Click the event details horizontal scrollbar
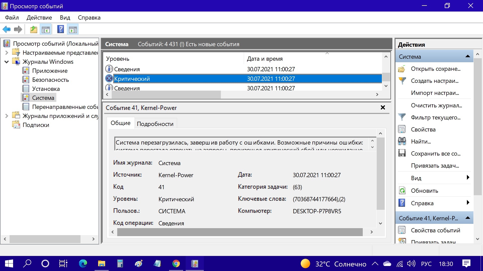This screenshot has height=271, width=483. click(x=240, y=232)
